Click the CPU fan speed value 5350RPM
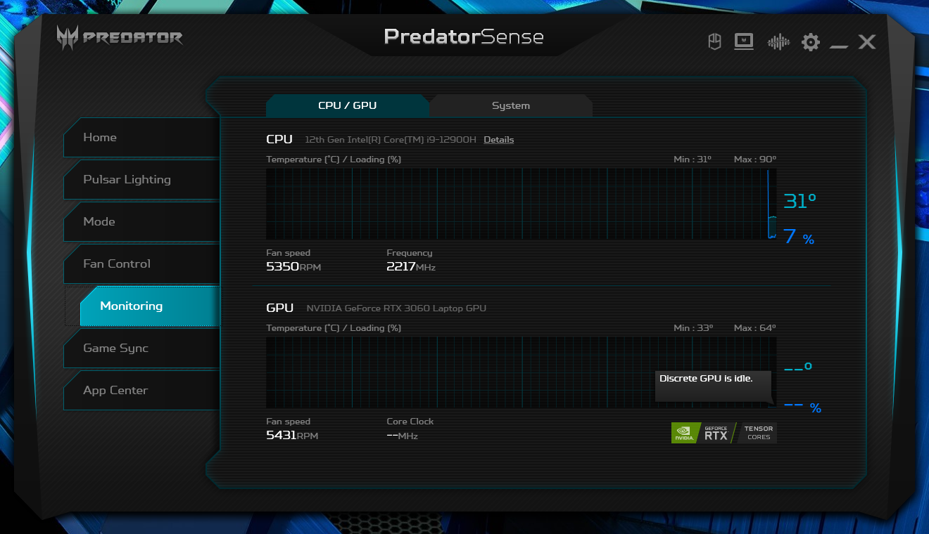The image size is (929, 534). [x=293, y=267]
